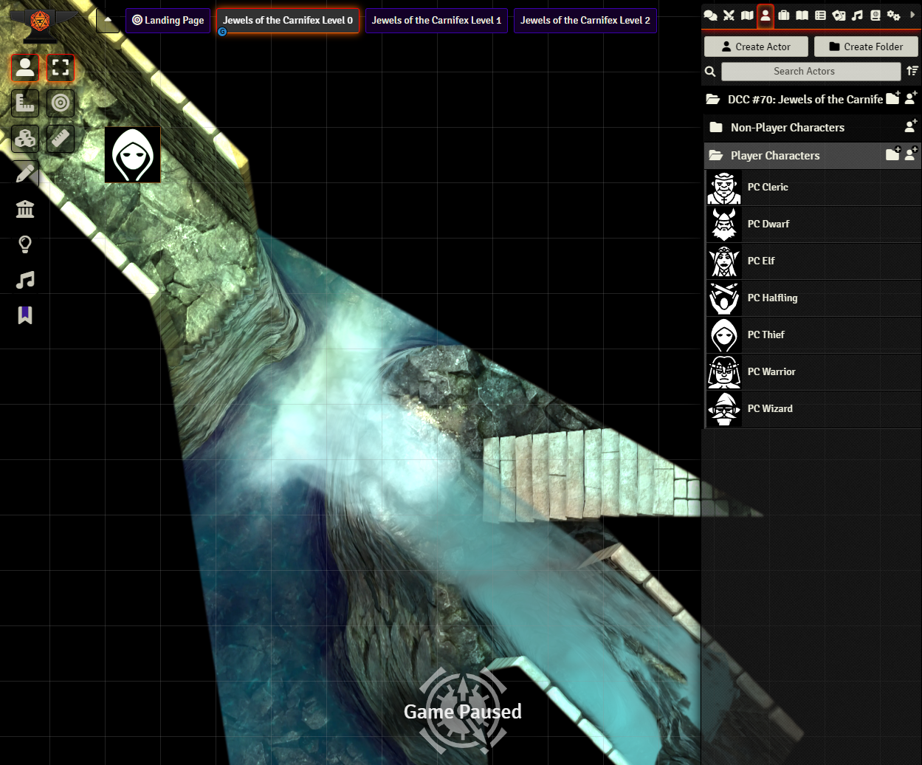Open the Drawing Tools pencil control
The image size is (922, 765).
pyautogui.click(x=25, y=175)
